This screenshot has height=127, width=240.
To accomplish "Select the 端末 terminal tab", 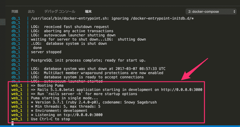I will [88, 12].
